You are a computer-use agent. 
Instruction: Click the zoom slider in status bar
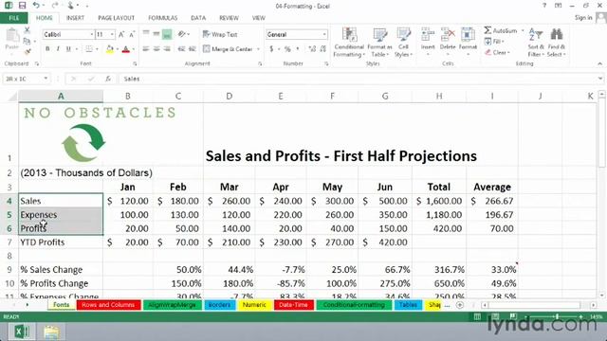pyautogui.click(x=557, y=316)
